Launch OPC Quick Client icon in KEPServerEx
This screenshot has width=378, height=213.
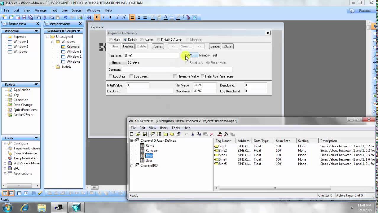point(220,134)
